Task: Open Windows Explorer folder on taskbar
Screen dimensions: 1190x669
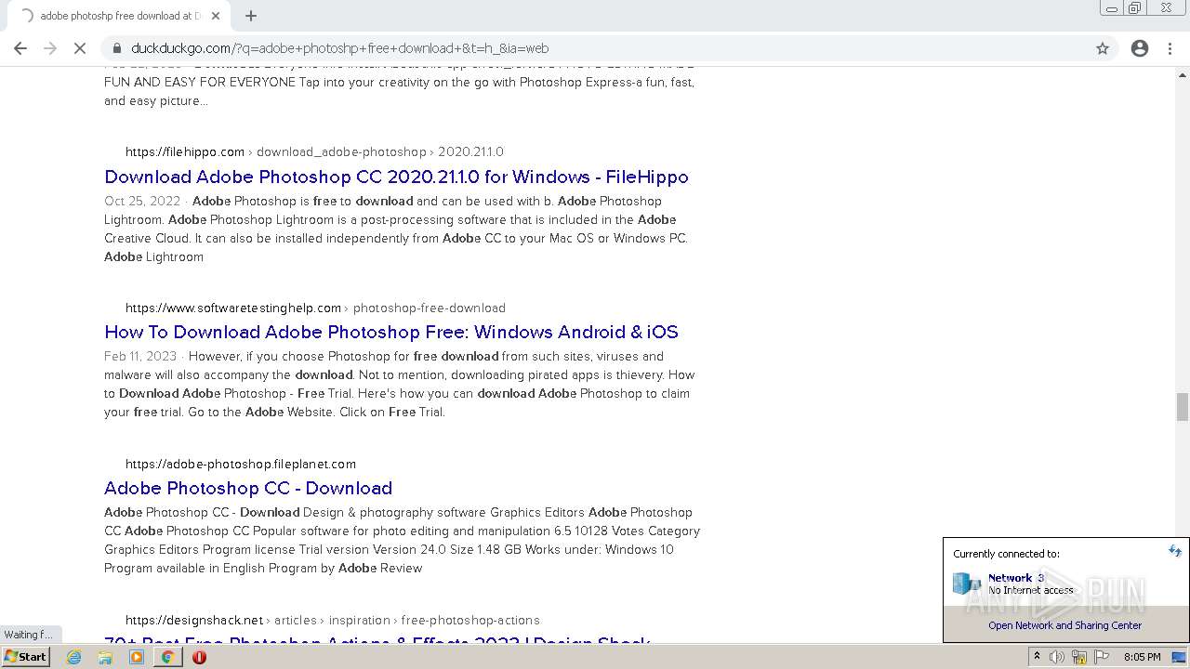Action: tap(105, 657)
